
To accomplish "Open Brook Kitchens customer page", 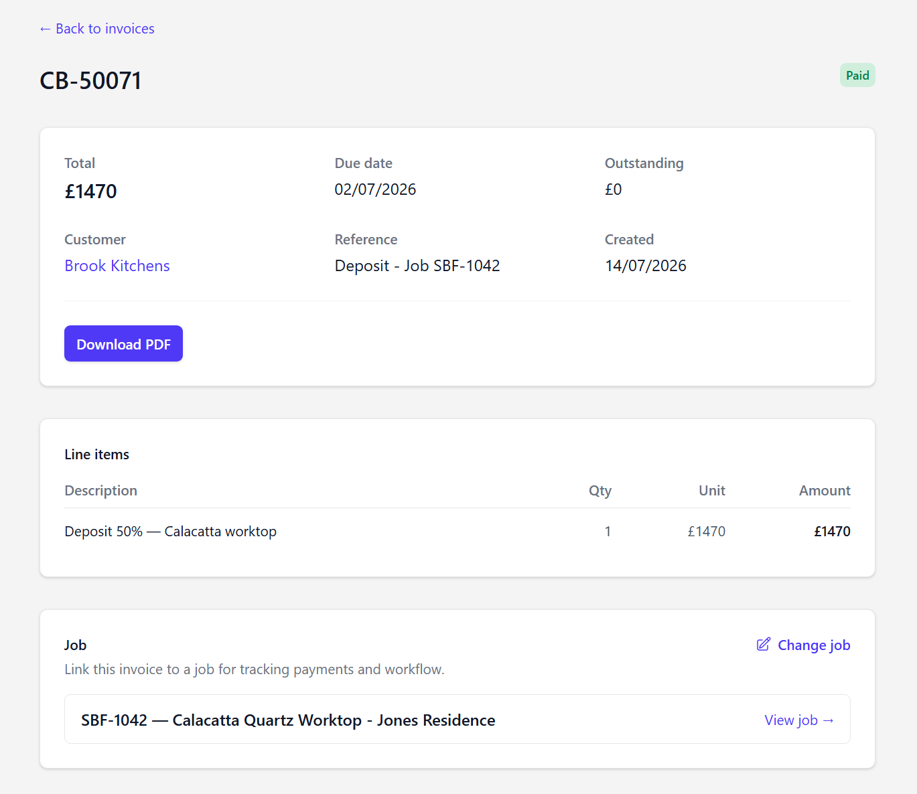I will tap(117, 266).
